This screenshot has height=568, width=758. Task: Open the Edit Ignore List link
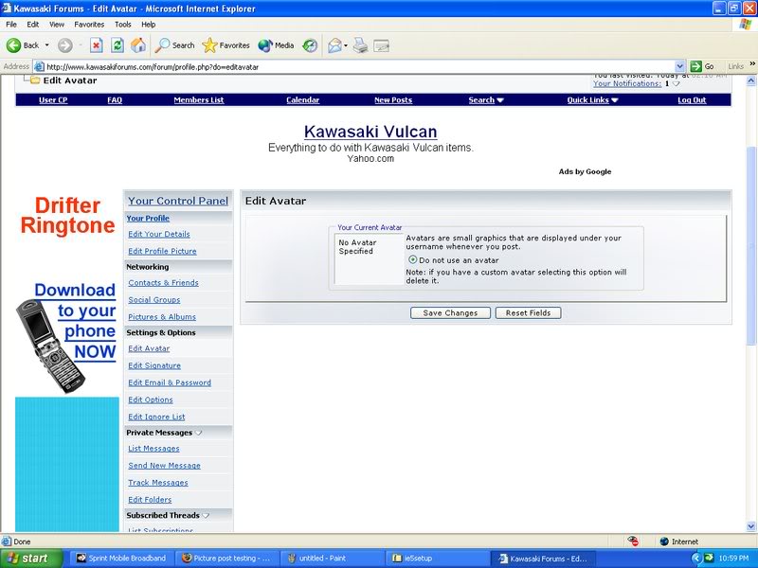pos(156,417)
